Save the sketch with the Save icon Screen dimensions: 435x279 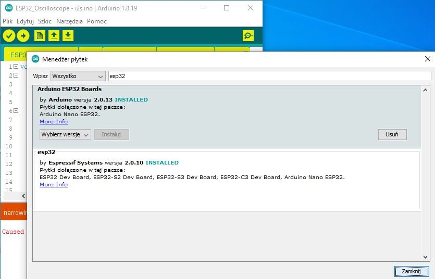(68, 36)
